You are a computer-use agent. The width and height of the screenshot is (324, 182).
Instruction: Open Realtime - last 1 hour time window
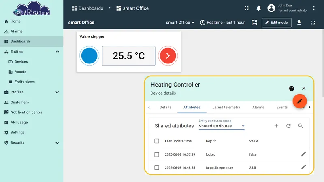(222, 23)
